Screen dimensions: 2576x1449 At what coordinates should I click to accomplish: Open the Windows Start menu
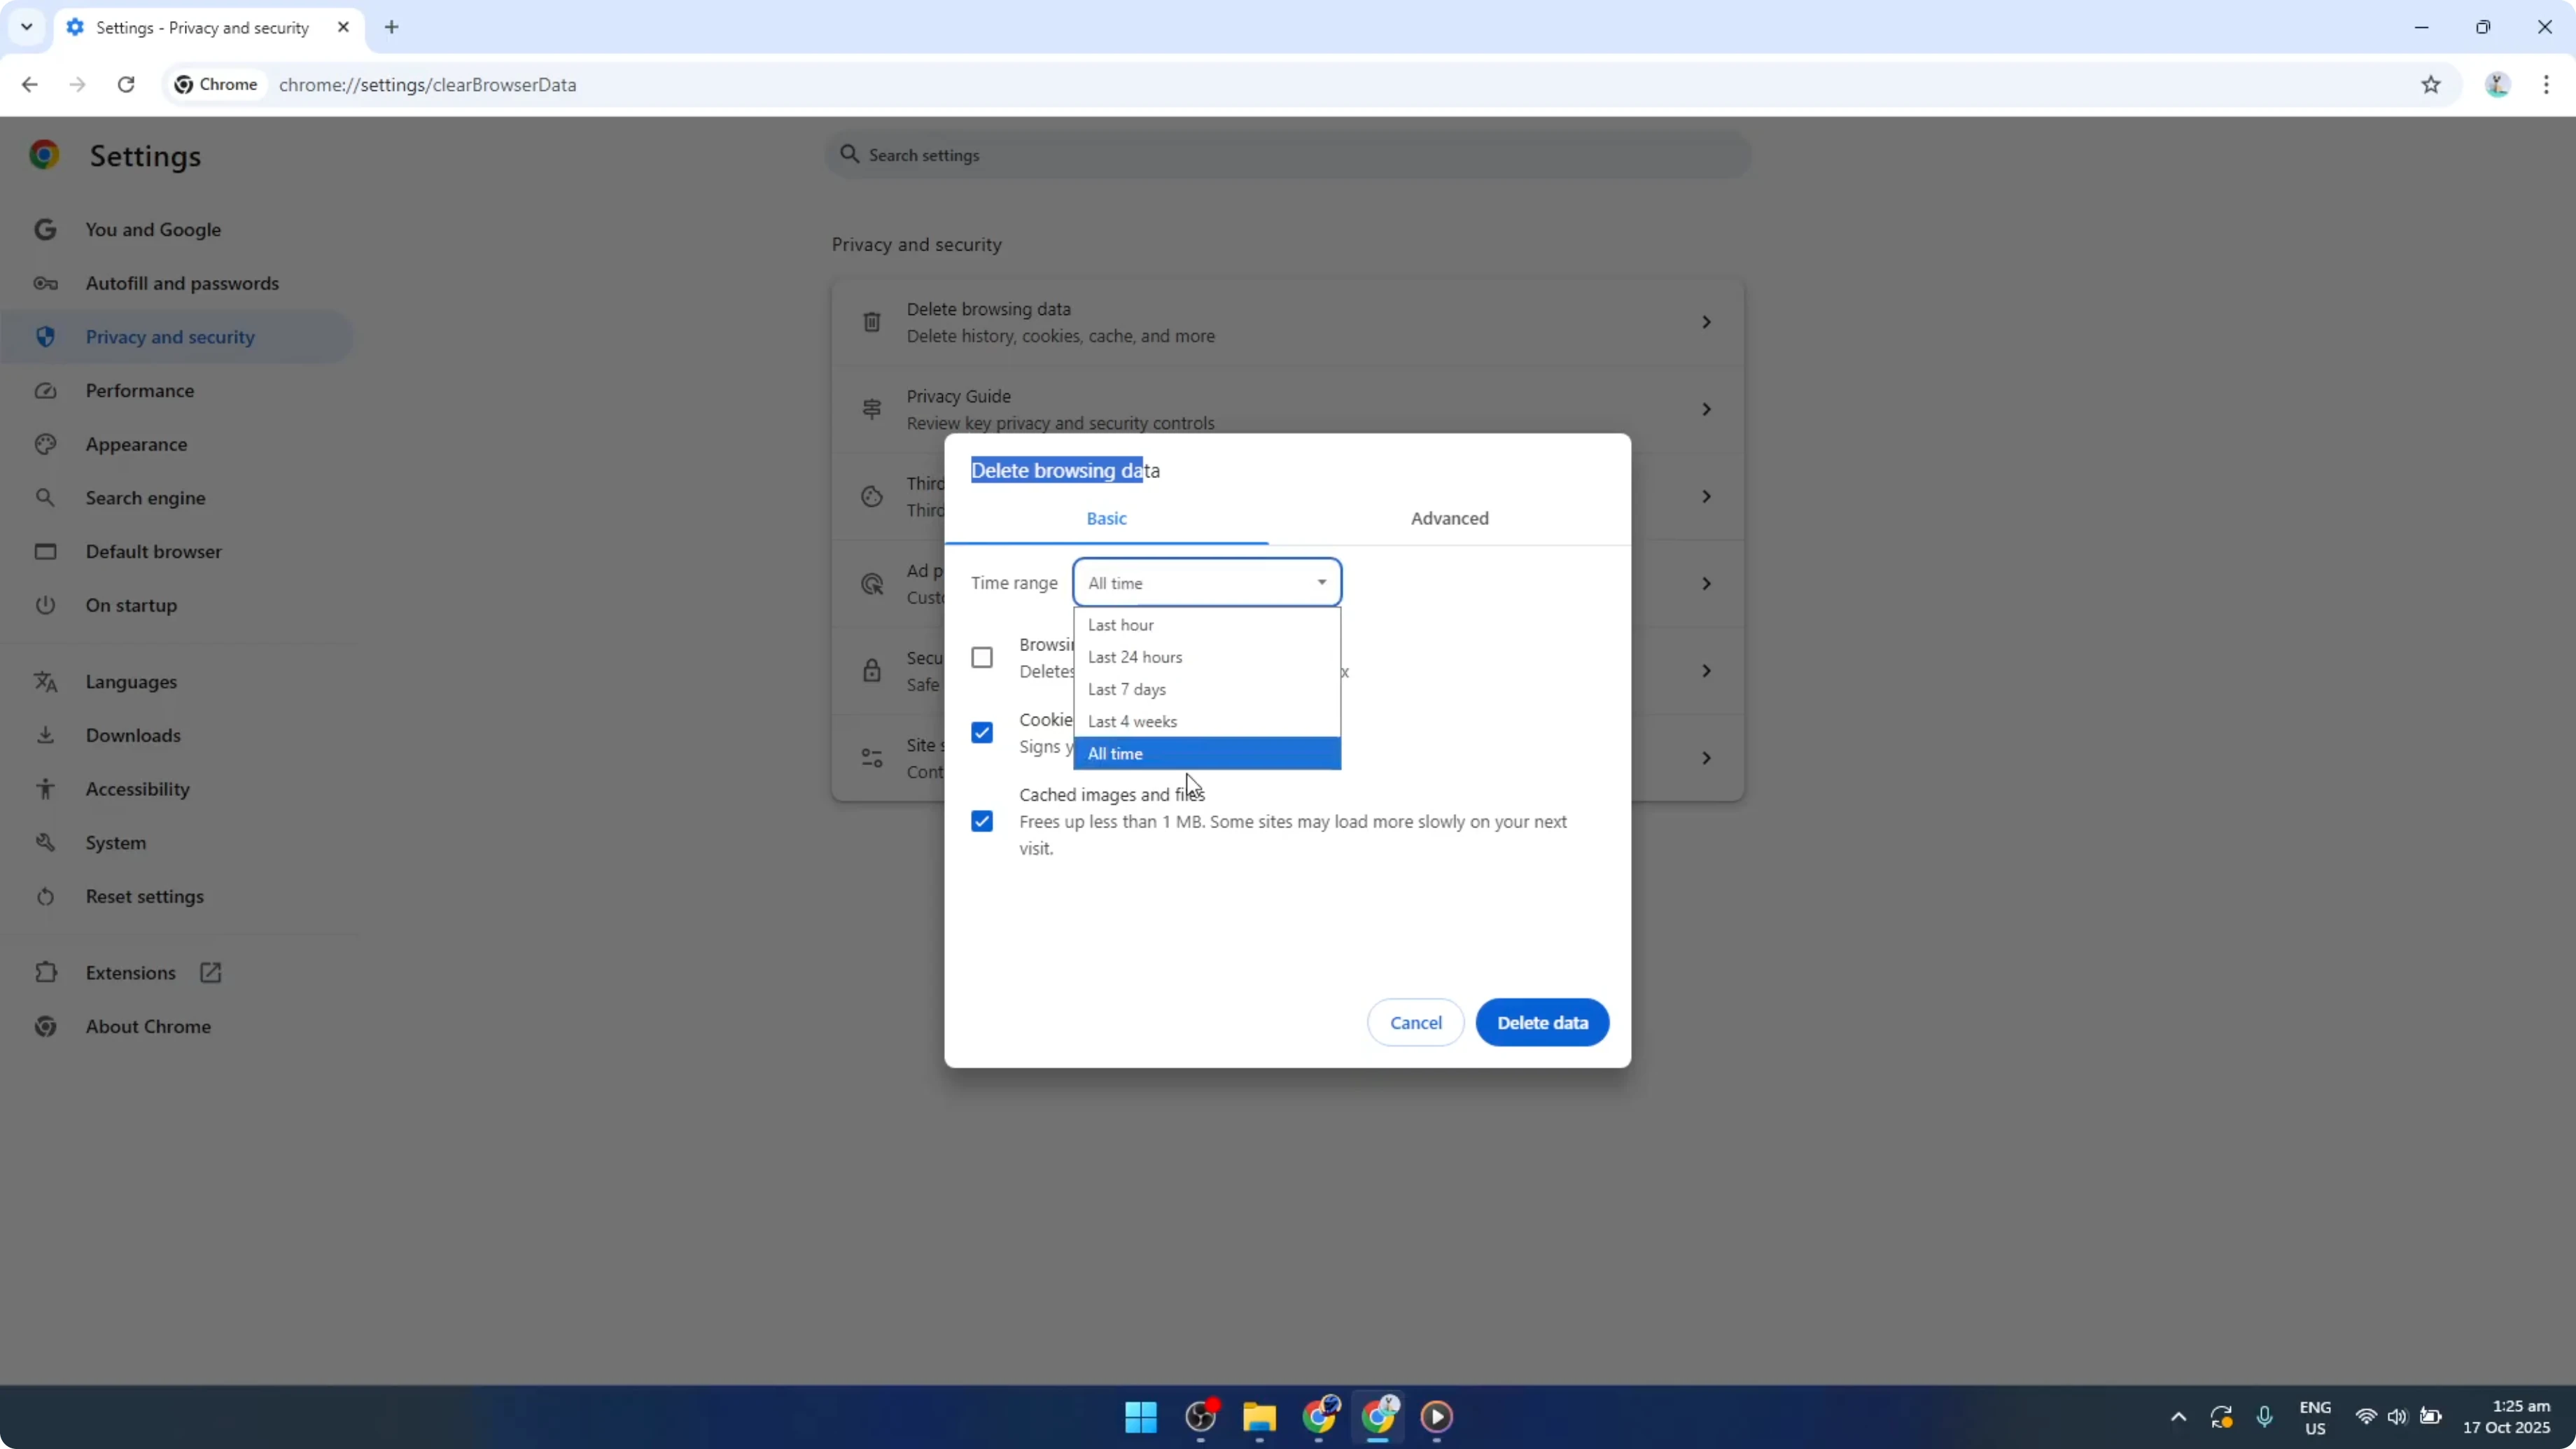1141,1417
